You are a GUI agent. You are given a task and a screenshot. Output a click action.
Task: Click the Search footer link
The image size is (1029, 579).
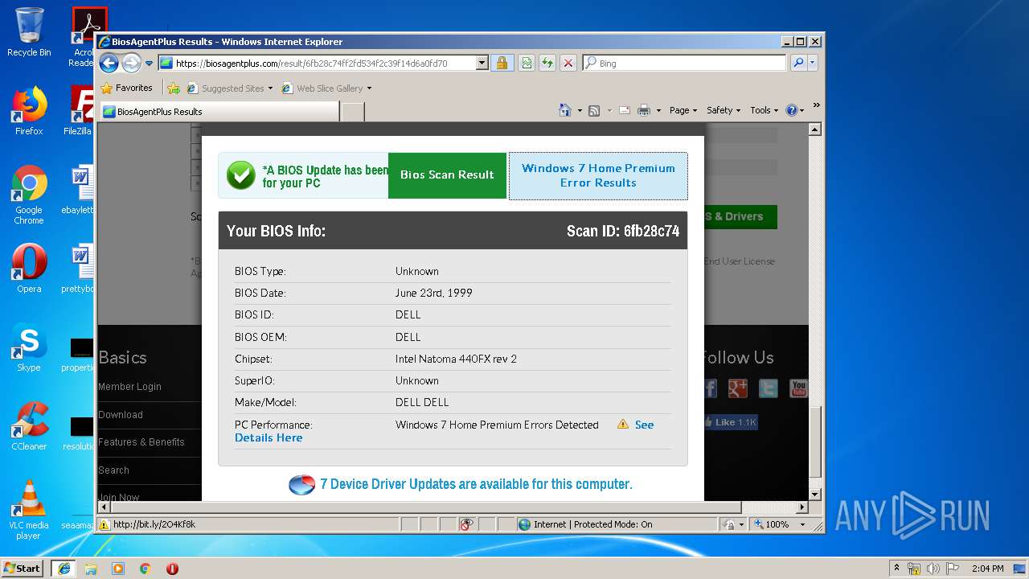113,470
